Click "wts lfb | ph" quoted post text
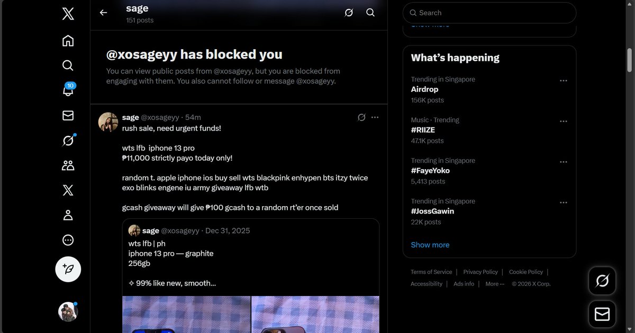Viewport: 635px width, 333px height. pyautogui.click(x=147, y=244)
